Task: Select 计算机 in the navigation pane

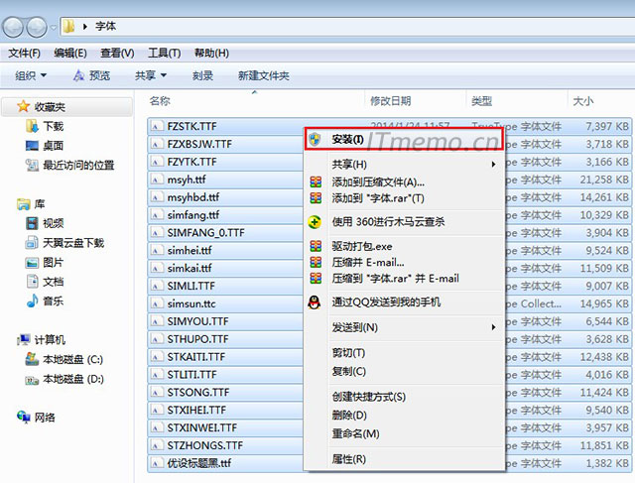Action: (x=41, y=339)
